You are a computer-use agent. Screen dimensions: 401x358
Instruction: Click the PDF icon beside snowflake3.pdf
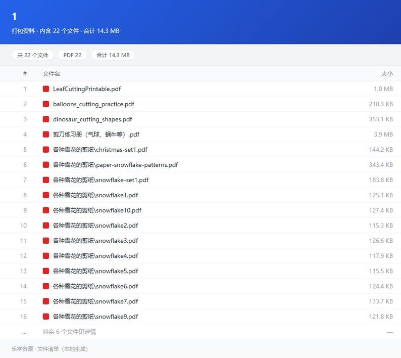tap(46, 241)
